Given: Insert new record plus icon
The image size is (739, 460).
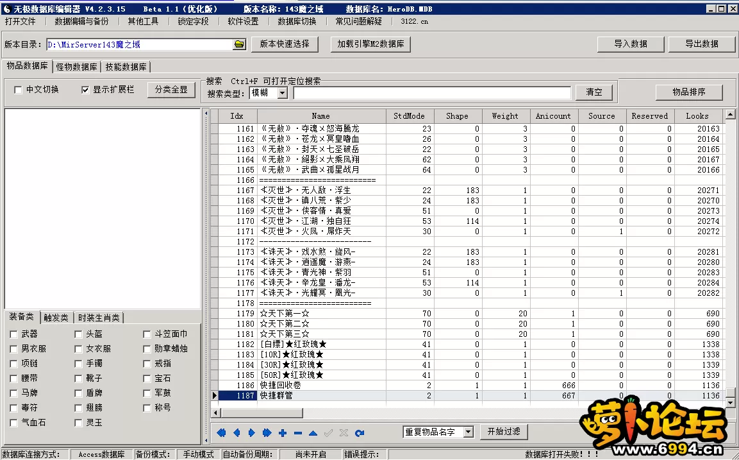Looking at the screenshot, I should 282,432.
